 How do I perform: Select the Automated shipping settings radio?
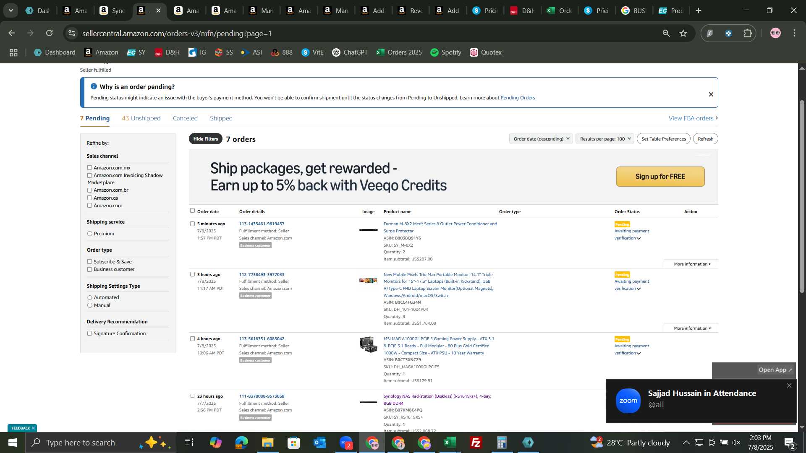click(89, 297)
